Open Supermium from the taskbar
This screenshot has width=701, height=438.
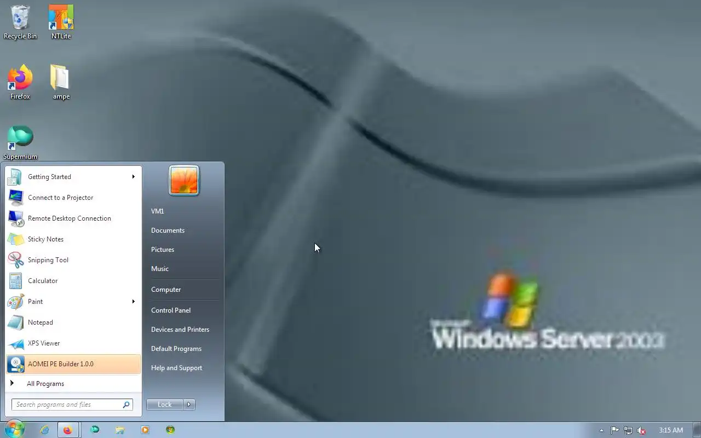(x=95, y=430)
